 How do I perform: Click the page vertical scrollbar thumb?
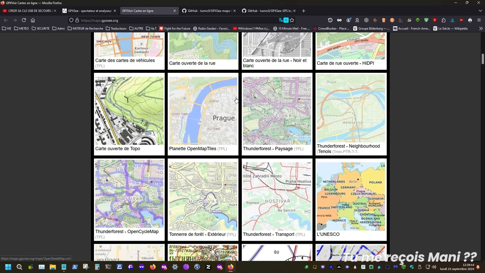(483, 59)
